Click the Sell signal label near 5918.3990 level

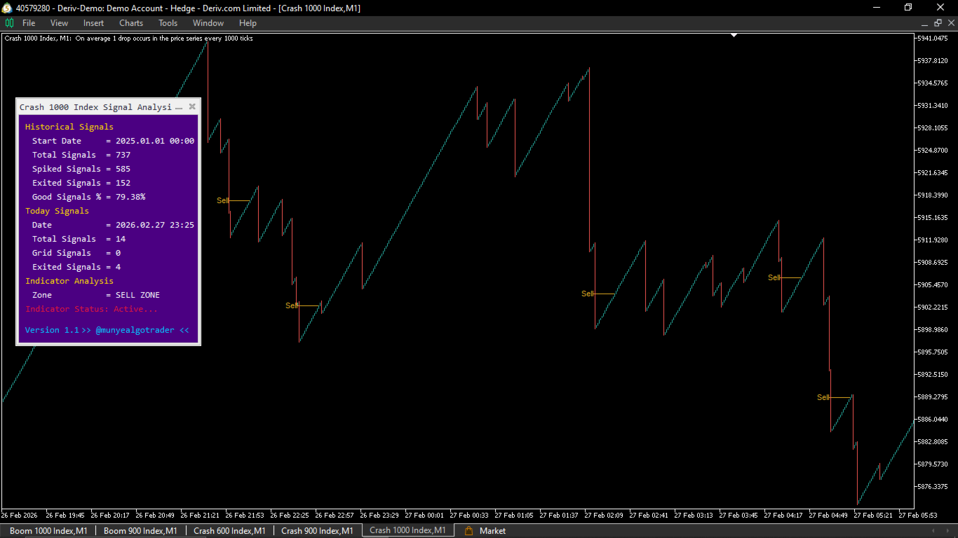[x=223, y=201]
